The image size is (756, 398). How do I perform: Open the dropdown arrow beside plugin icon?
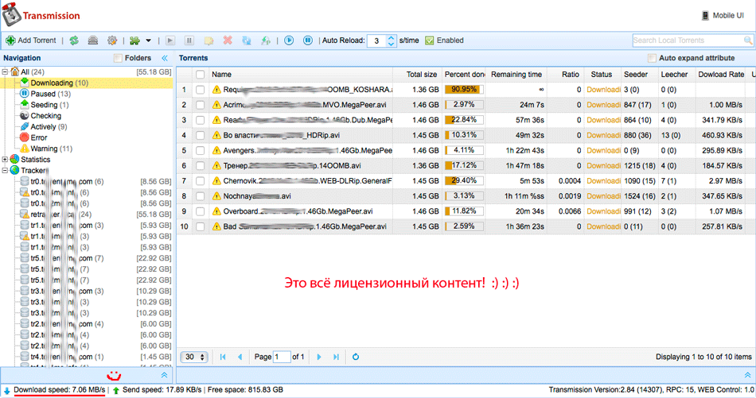click(148, 40)
